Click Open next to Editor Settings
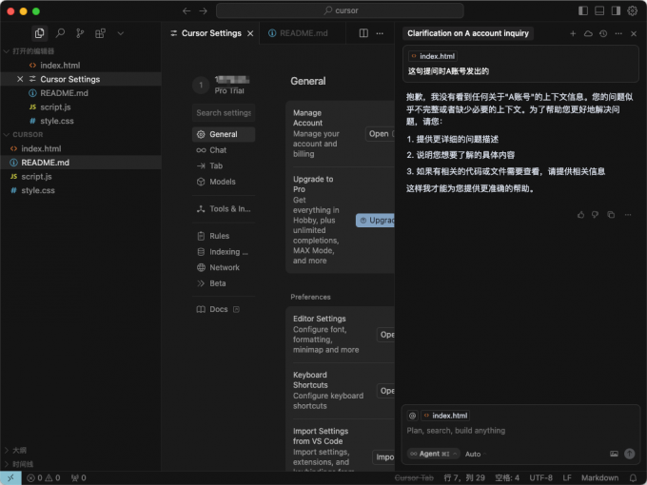The width and height of the screenshot is (647, 485). (385, 335)
